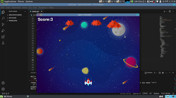Open the Source Control view
The width and height of the screenshot is (176, 98).
point(3,24)
